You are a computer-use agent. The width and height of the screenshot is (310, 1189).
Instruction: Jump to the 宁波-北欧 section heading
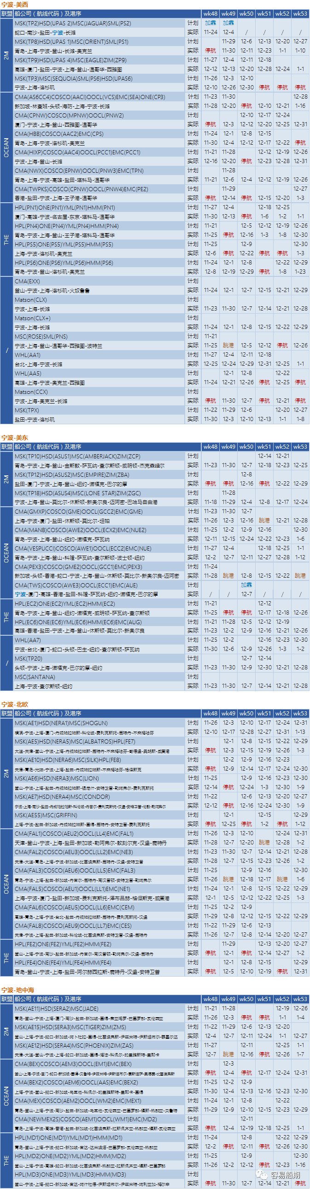15,704
